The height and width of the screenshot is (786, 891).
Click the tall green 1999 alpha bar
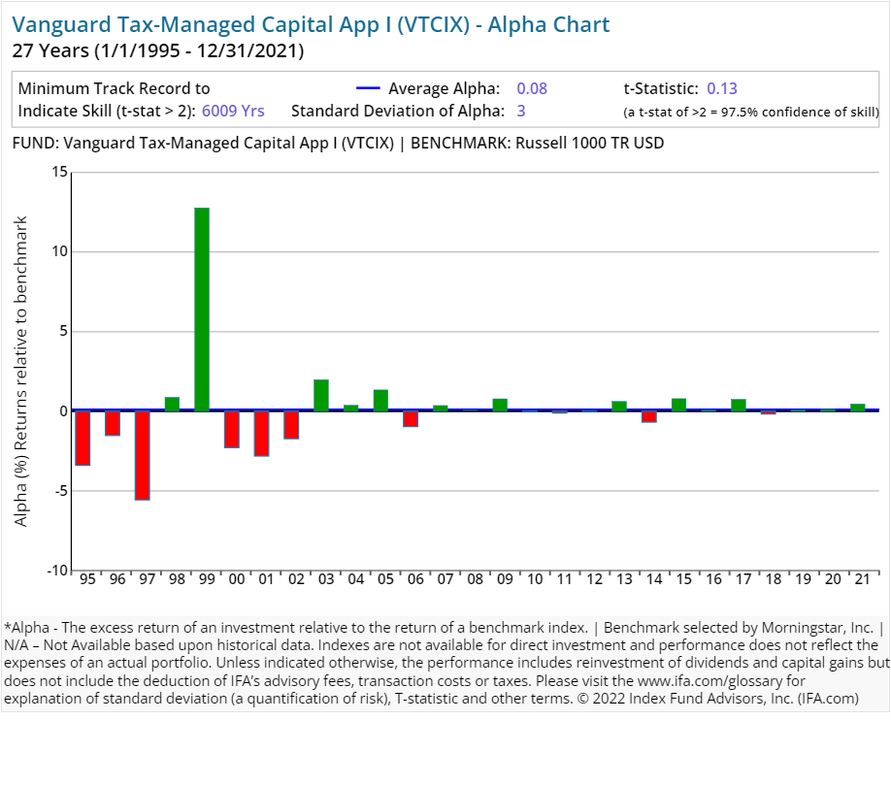point(202,309)
